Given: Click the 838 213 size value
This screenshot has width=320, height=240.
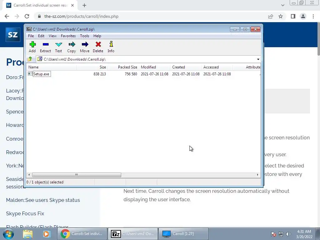Looking at the screenshot, I should coord(100,74).
